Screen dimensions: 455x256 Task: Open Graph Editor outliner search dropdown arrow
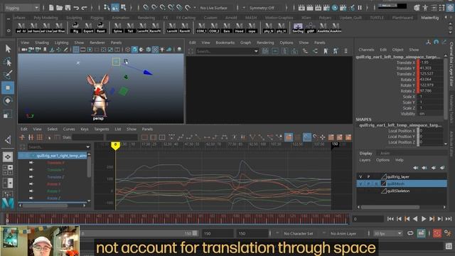coord(87,147)
